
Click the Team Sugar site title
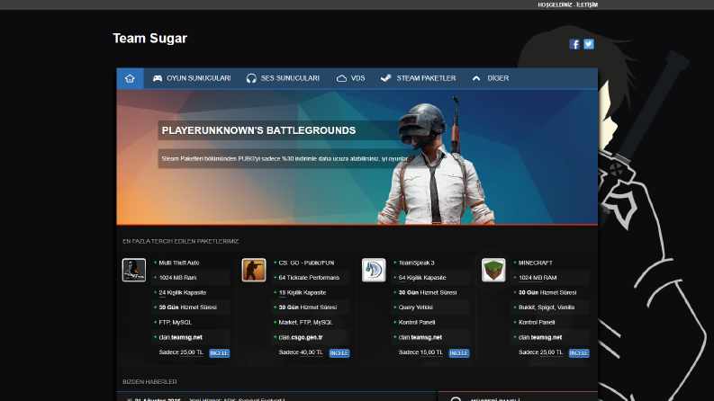coord(149,38)
